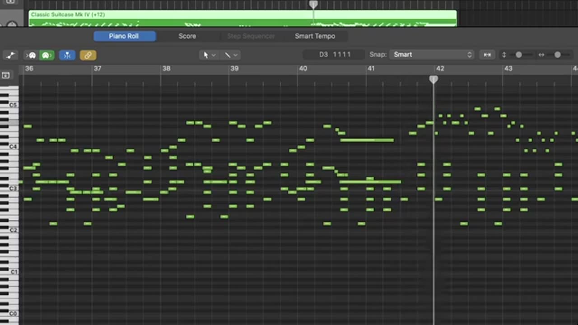Open the pointer left-click tool menu

pyautogui.click(x=209, y=55)
